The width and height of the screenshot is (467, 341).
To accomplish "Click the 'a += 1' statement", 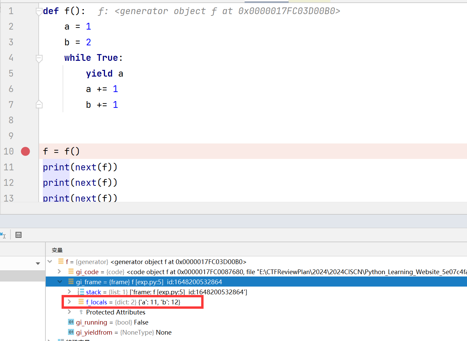I will click(102, 89).
